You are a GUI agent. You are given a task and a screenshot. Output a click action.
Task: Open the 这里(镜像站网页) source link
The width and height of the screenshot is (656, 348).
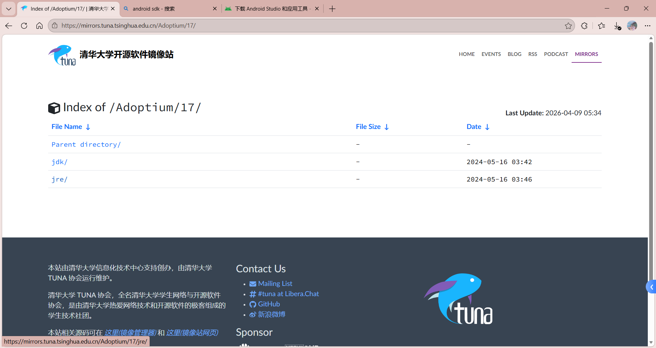click(x=192, y=333)
